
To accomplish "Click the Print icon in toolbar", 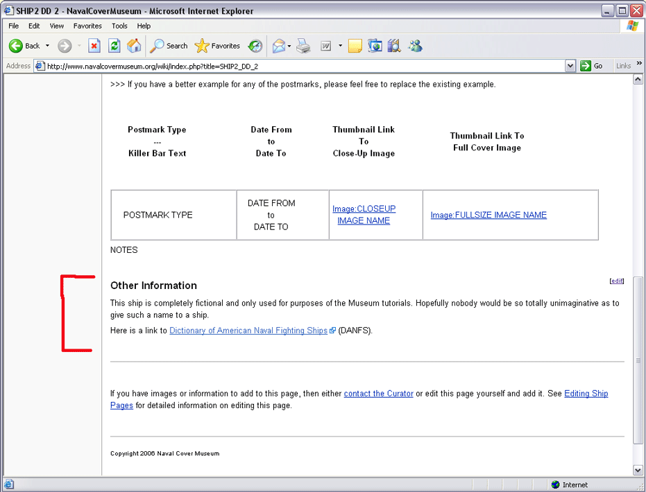I will tap(303, 46).
